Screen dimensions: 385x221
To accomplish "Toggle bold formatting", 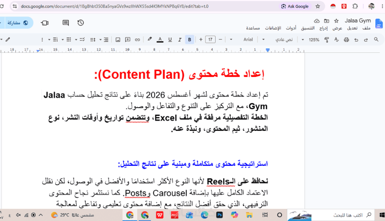I will click(x=189, y=40).
